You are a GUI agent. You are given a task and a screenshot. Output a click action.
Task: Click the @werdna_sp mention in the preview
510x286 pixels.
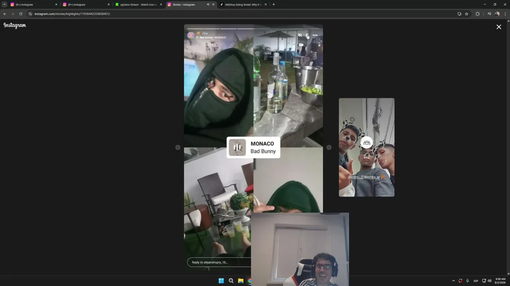(x=372, y=177)
